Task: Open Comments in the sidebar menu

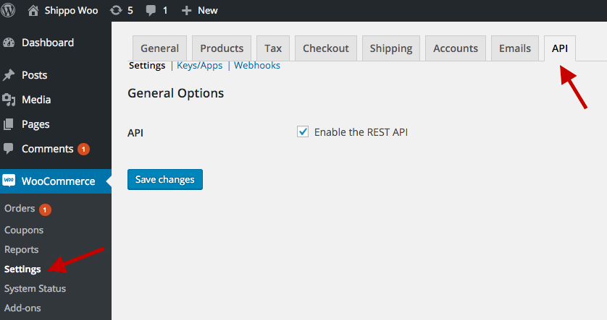Action: coord(48,149)
